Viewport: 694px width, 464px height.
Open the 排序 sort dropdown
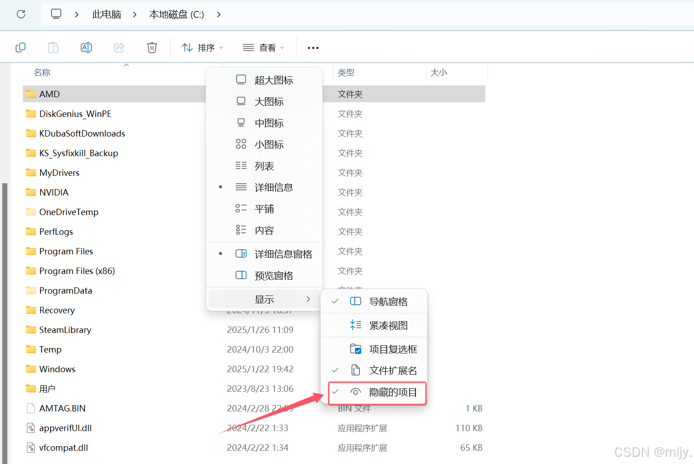202,48
